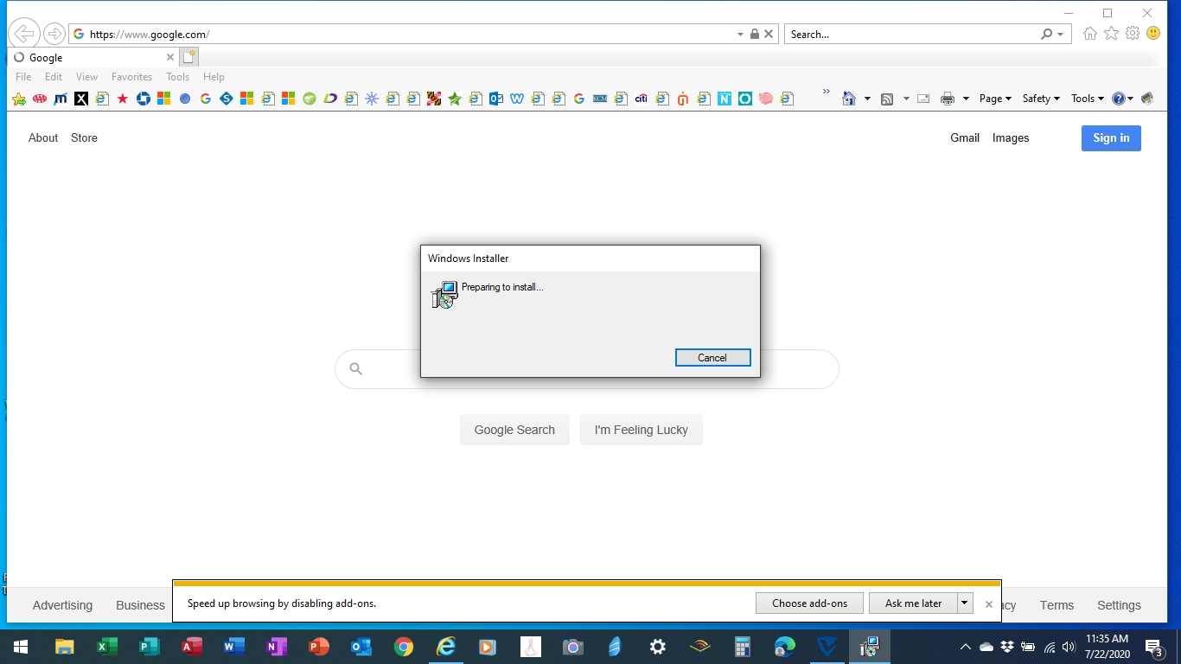Open the AAA favorite in favorites bar
The image size is (1181, 664).
tap(40, 99)
